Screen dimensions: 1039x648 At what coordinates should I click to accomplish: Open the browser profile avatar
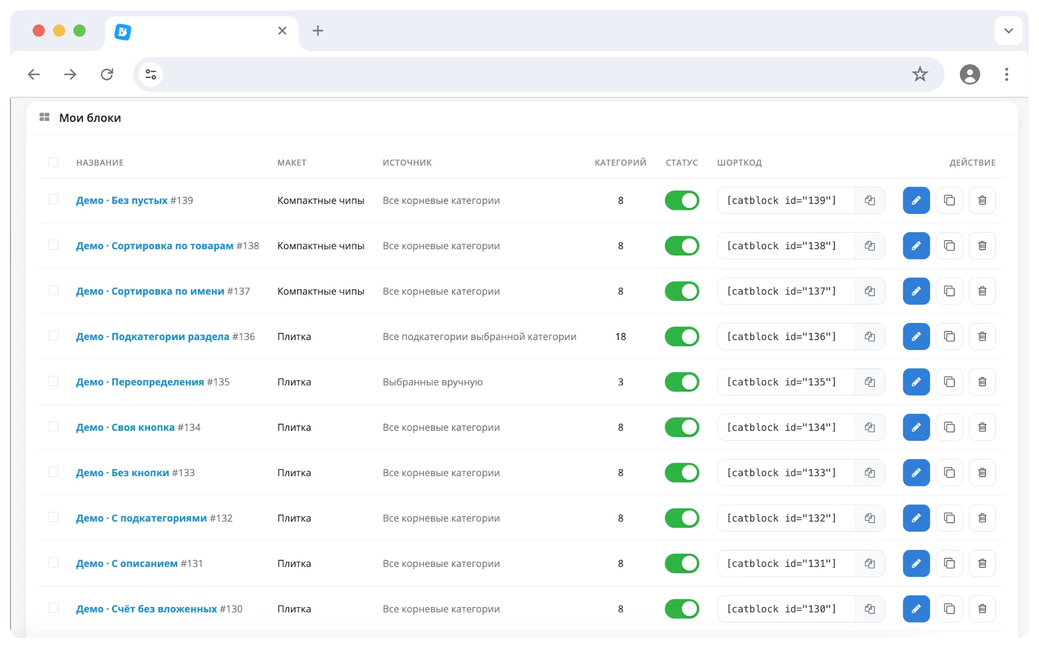coord(969,74)
